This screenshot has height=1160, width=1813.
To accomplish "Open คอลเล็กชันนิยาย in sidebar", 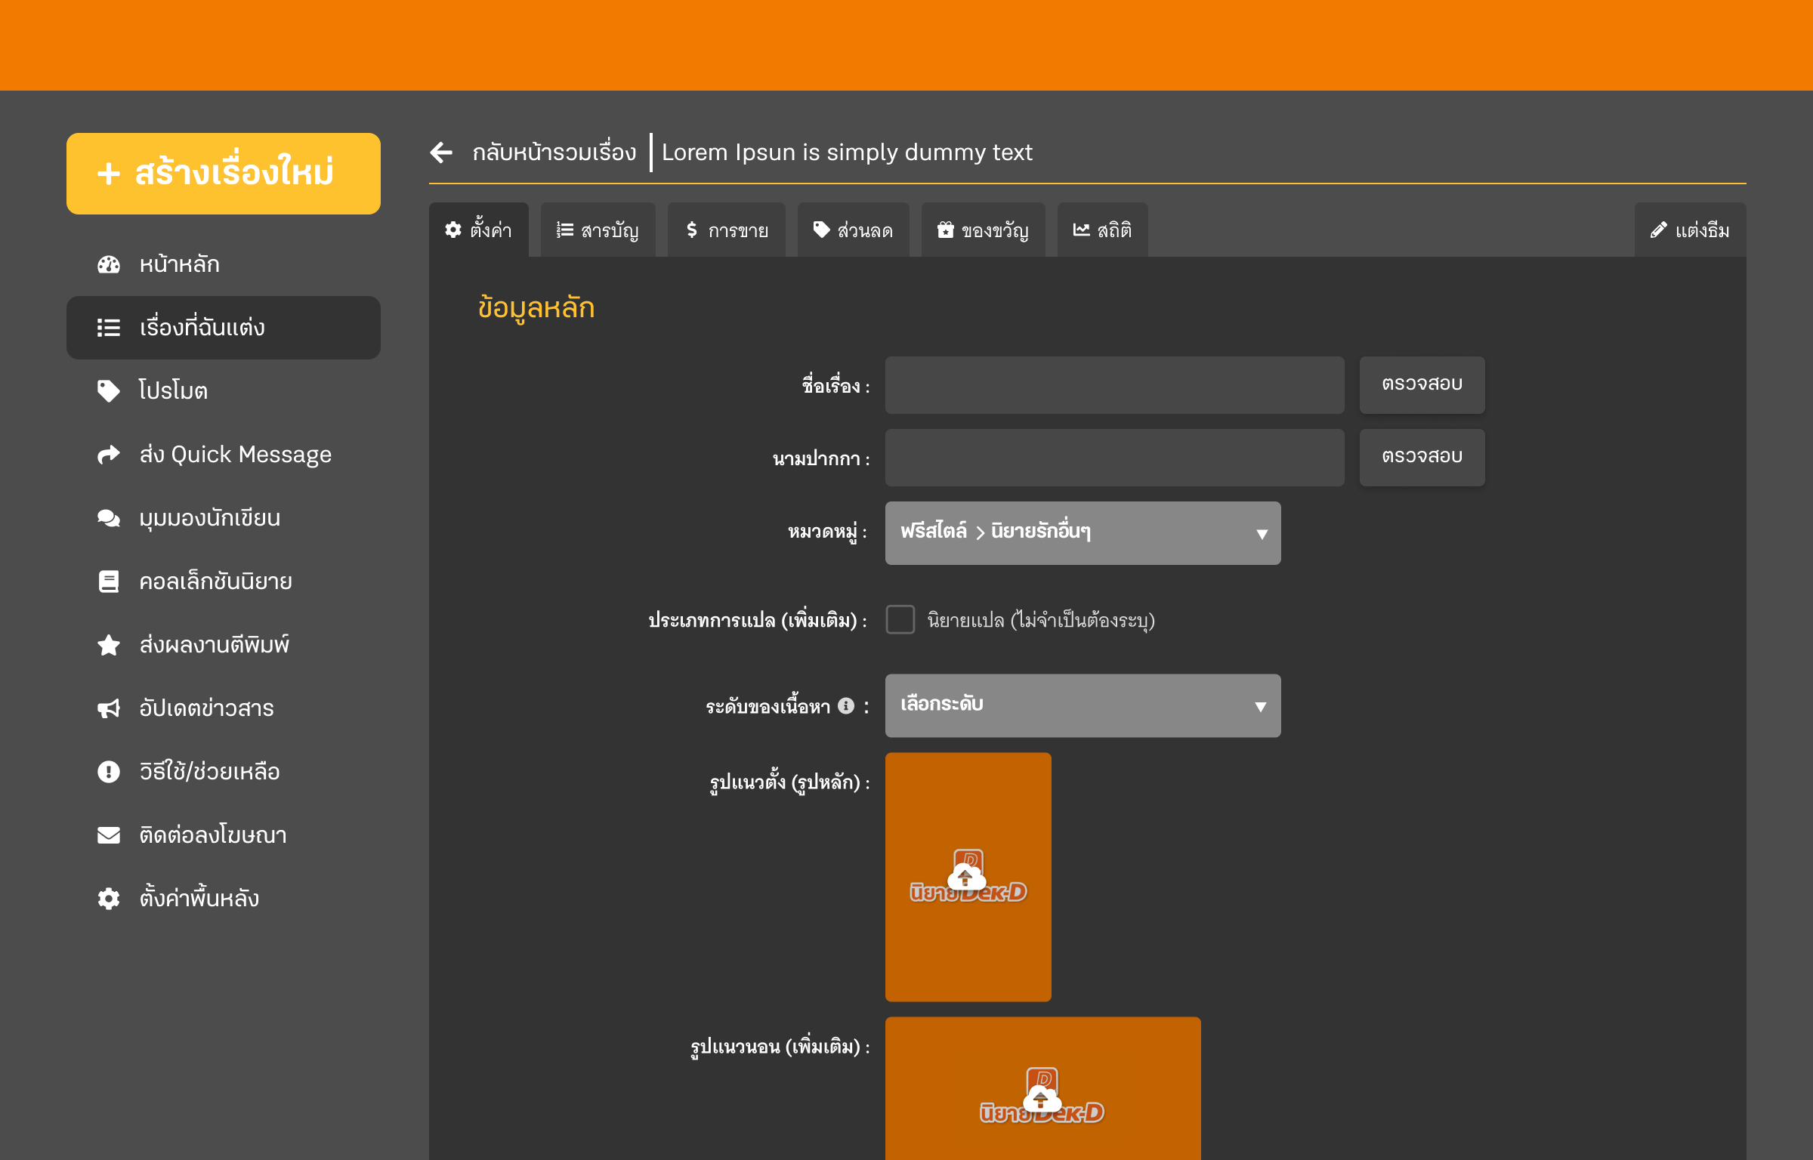I will (224, 582).
